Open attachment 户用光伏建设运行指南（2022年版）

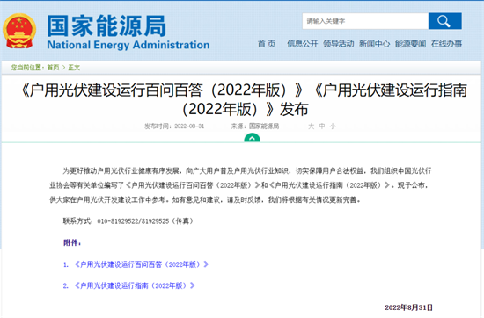135,285
